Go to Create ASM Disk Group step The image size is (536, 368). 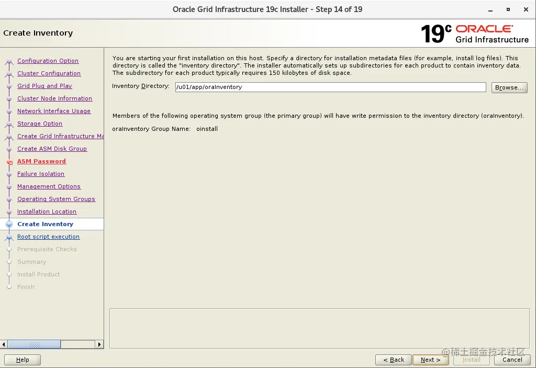click(52, 149)
